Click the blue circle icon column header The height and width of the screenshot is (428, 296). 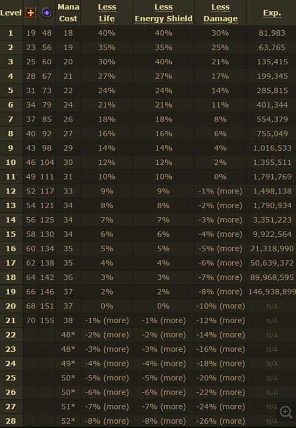47,12
